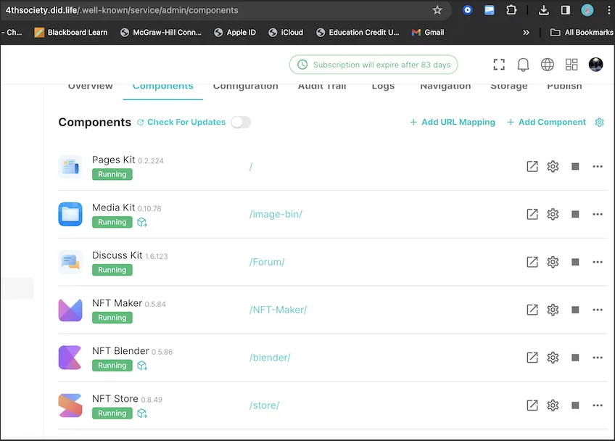This screenshot has width=615, height=441.
Task: Open the /image-bin/ path link
Action: click(276, 214)
